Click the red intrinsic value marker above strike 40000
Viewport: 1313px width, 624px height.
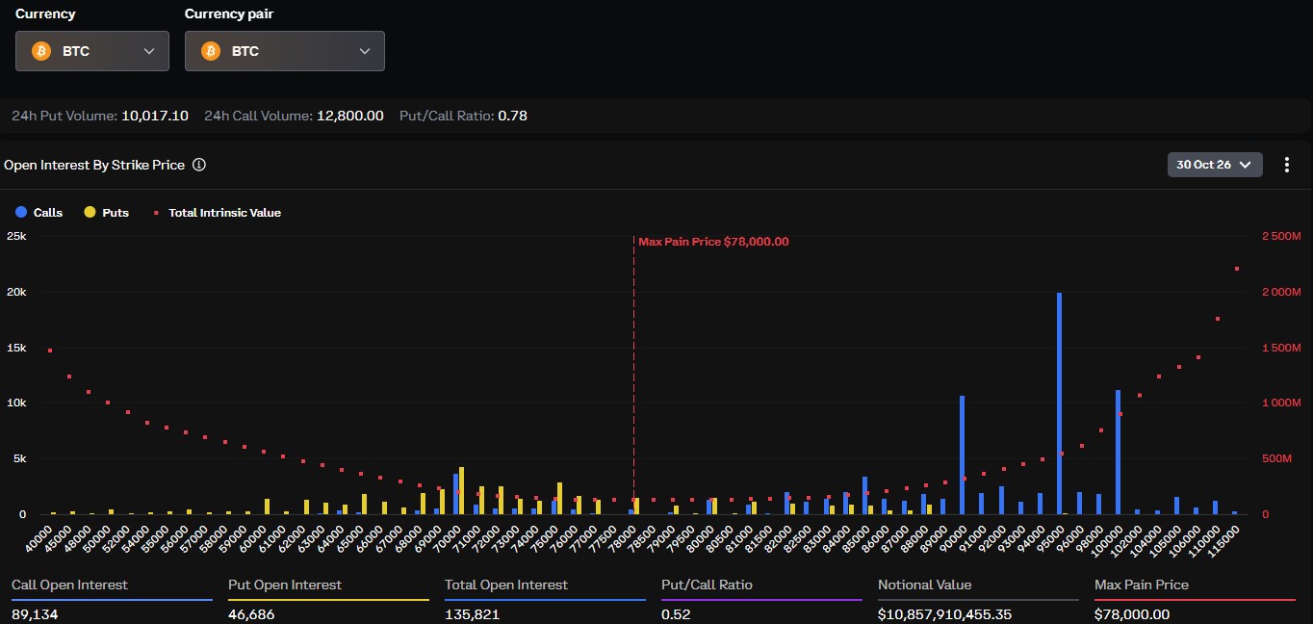pyautogui.click(x=50, y=351)
